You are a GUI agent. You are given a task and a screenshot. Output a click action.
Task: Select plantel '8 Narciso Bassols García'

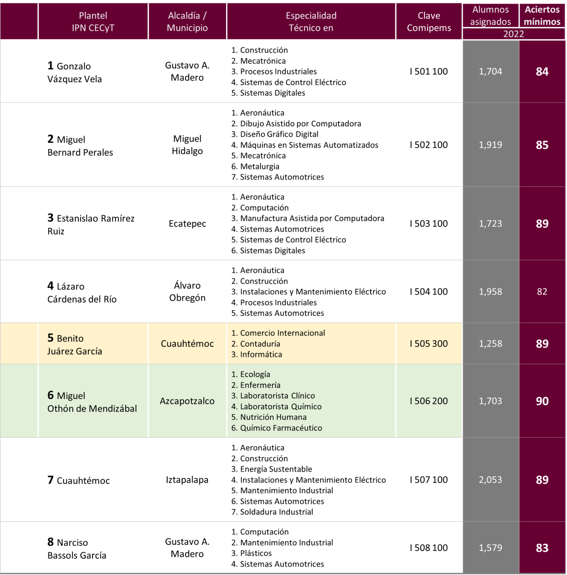tap(77, 548)
